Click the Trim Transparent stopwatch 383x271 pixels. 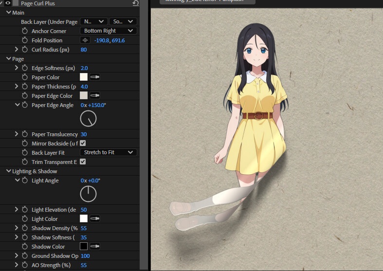[x=25, y=162]
